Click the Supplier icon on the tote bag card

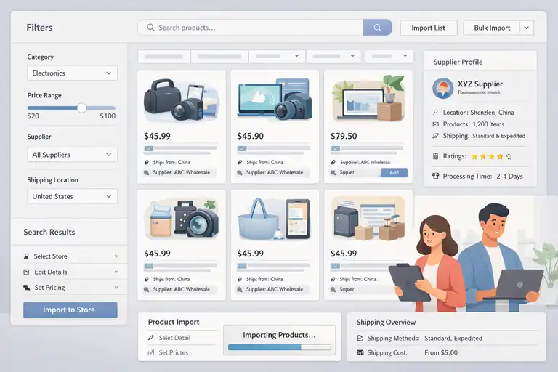(x=240, y=290)
